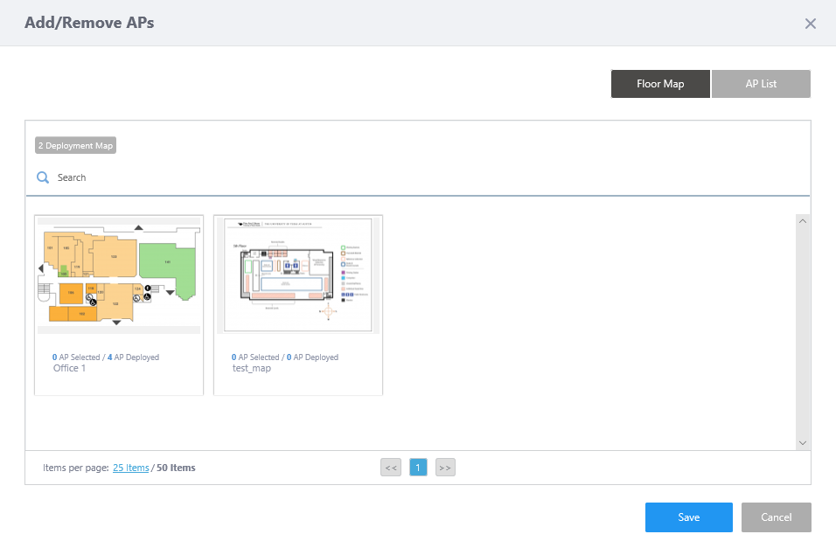Click the vertical scrollbar track
The height and width of the screenshot is (548, 836).
click(x=803, y=332)
